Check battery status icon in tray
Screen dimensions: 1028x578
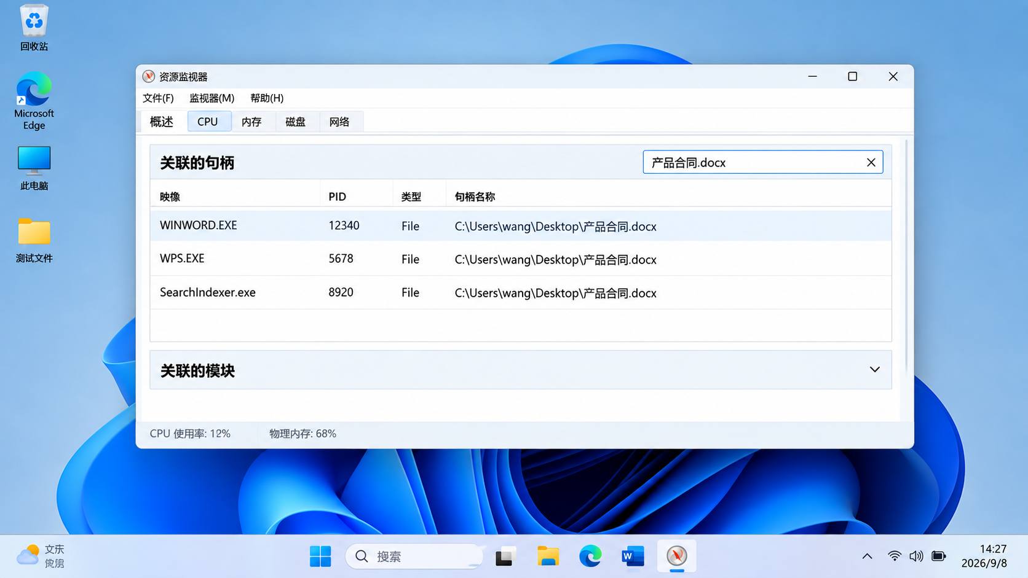[x=938, y=557]
